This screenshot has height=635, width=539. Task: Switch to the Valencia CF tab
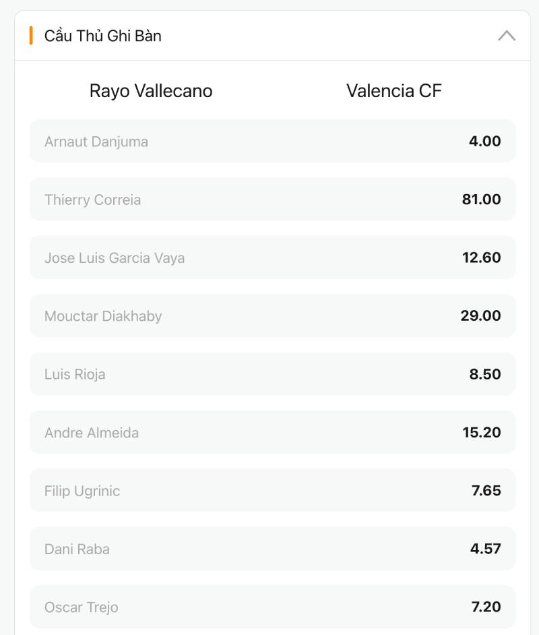click(394, 91)
